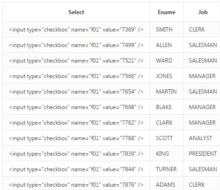Click the Select column header
Viewport: 220px width, 190px height.
click(76, 12)
